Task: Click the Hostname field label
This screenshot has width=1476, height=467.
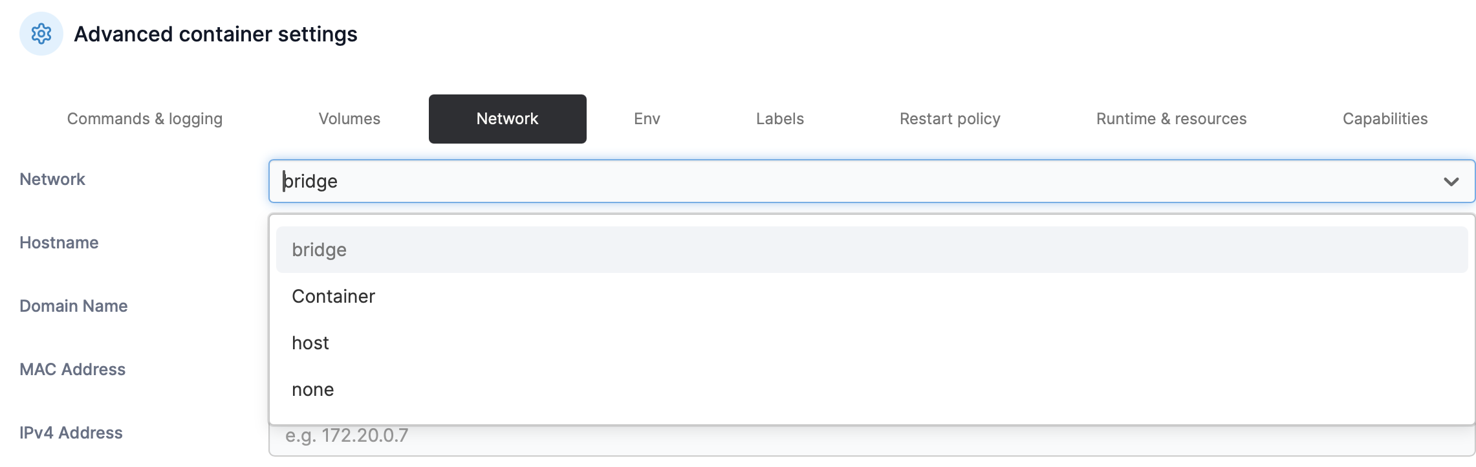Action: click(x=59, y=243)
